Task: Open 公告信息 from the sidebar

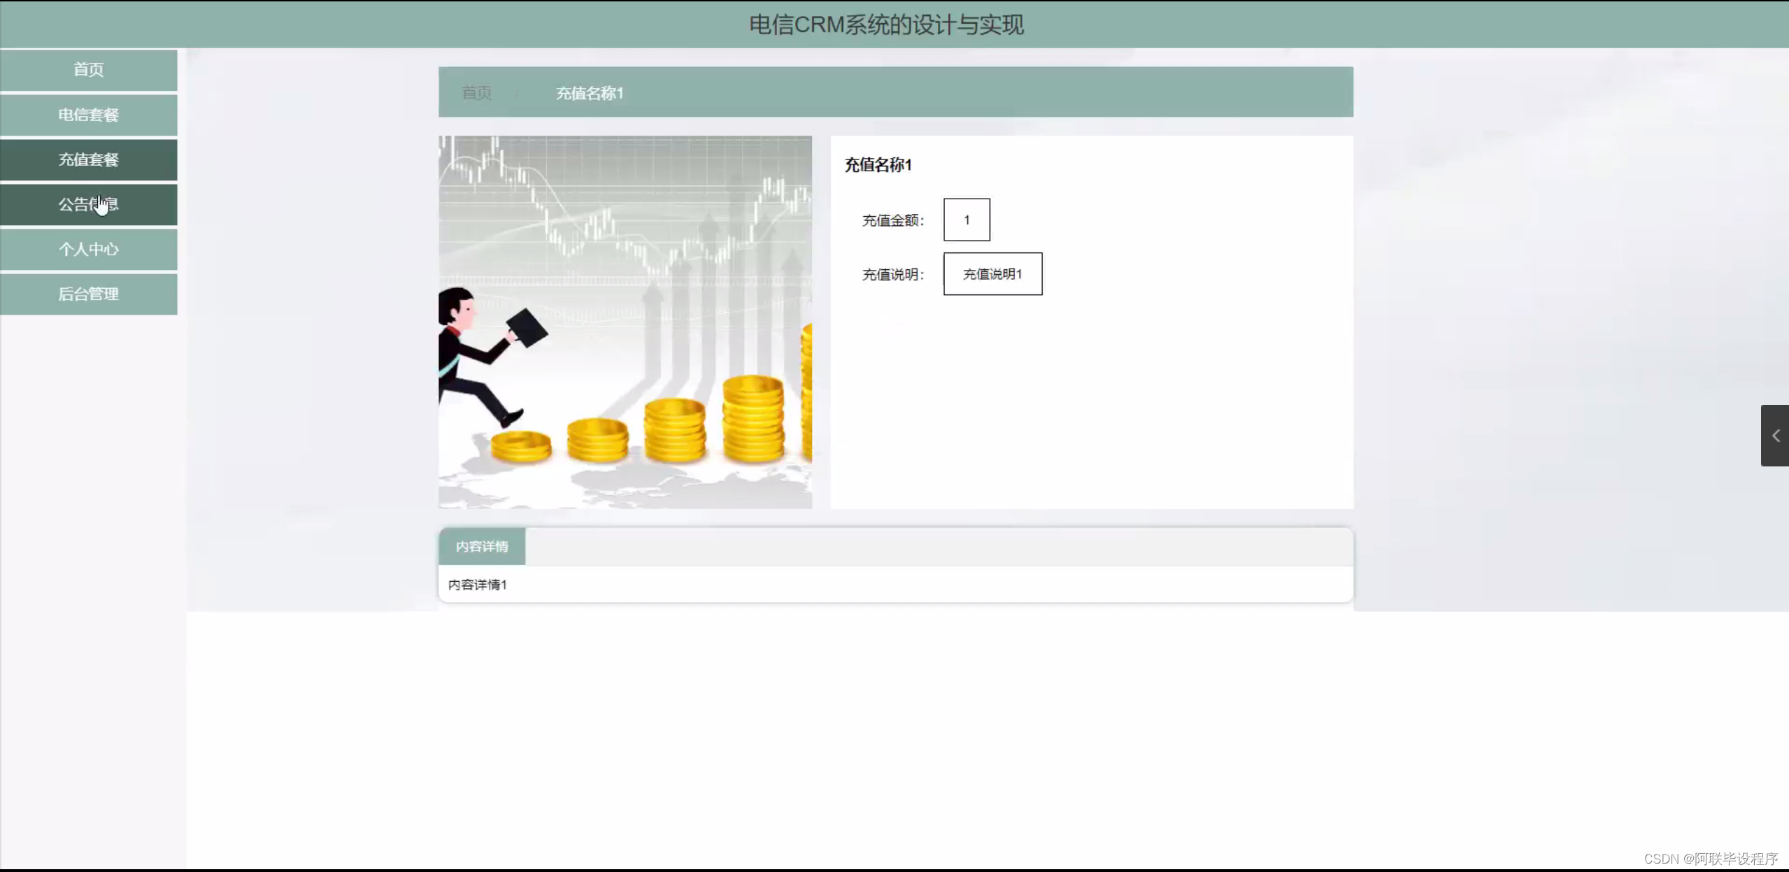Action: (x=88, y=204)
